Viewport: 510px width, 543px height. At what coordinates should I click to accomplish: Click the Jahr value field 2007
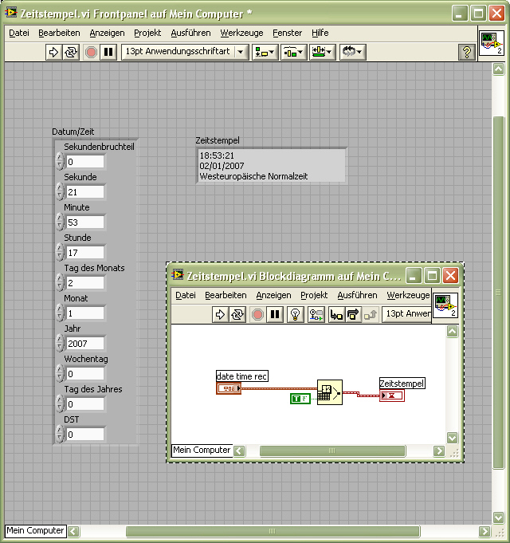pos(85,344)
